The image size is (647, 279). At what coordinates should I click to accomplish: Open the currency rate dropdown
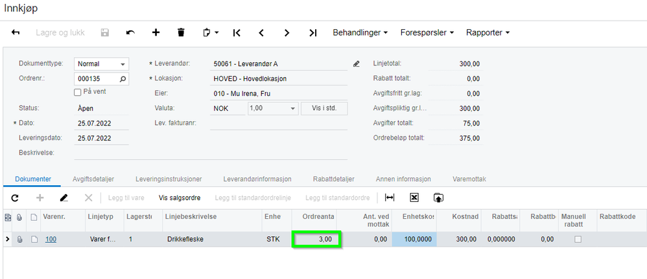[x=293, y=108]
